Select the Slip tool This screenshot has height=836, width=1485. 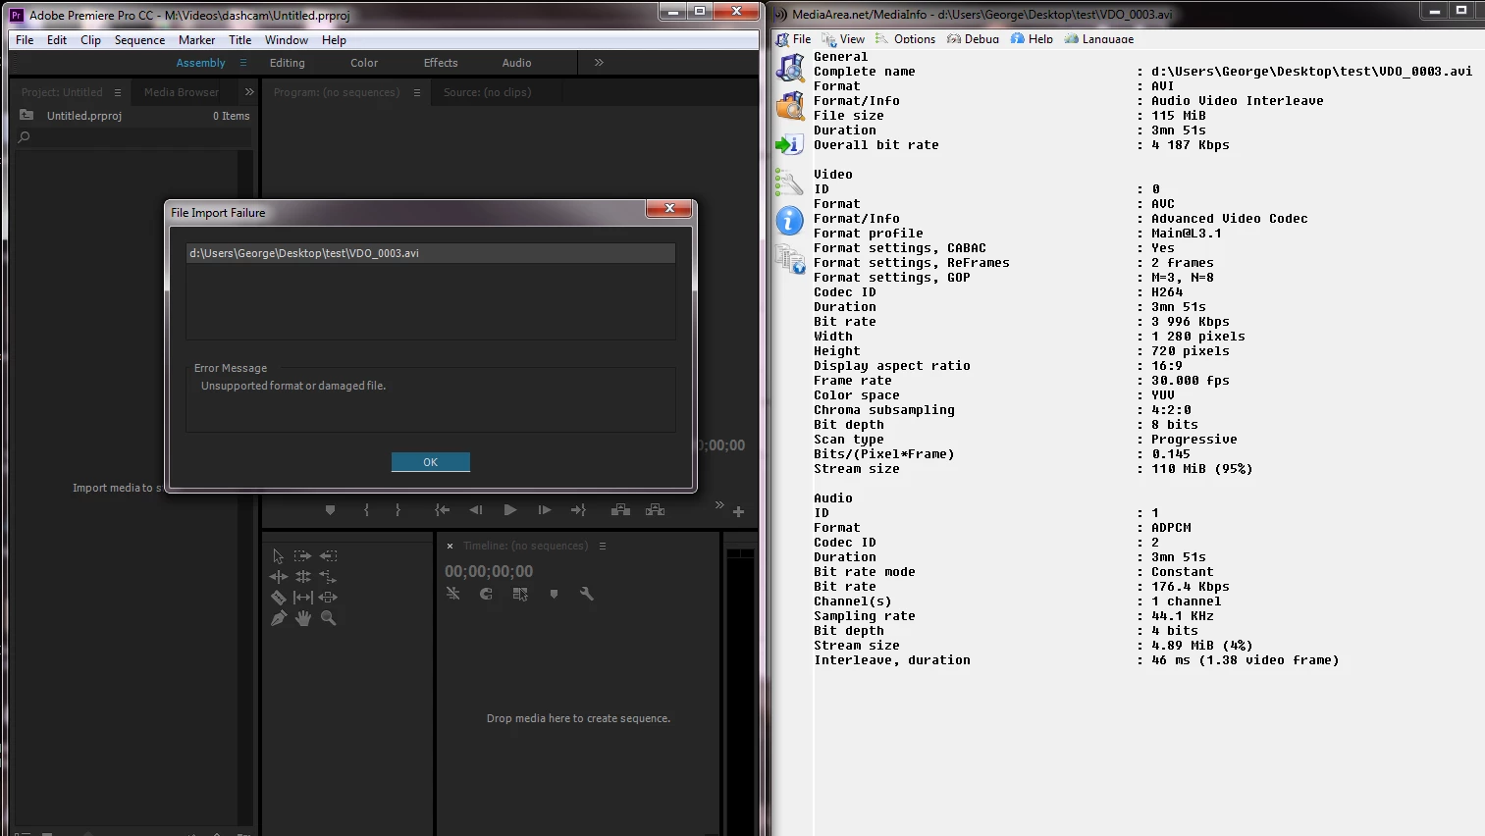coord(303,598)
